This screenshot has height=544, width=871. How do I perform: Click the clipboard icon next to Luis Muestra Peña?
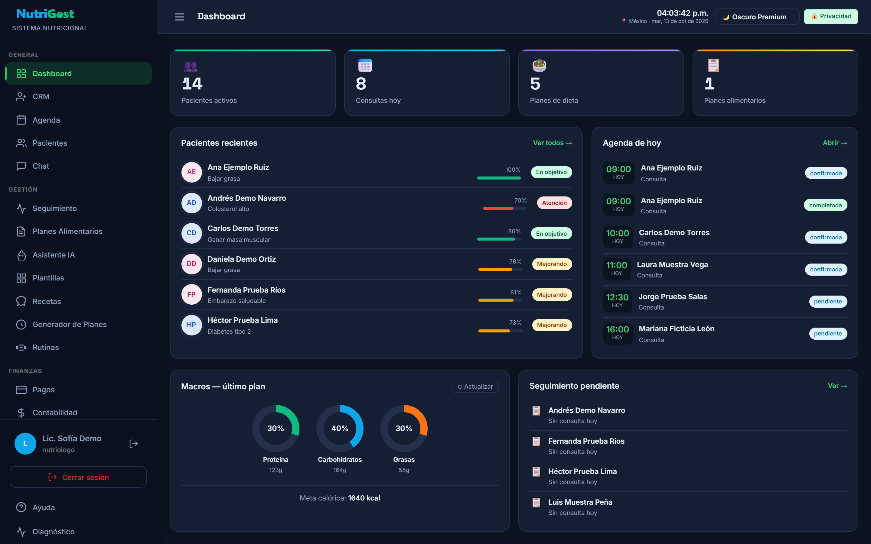536,502
